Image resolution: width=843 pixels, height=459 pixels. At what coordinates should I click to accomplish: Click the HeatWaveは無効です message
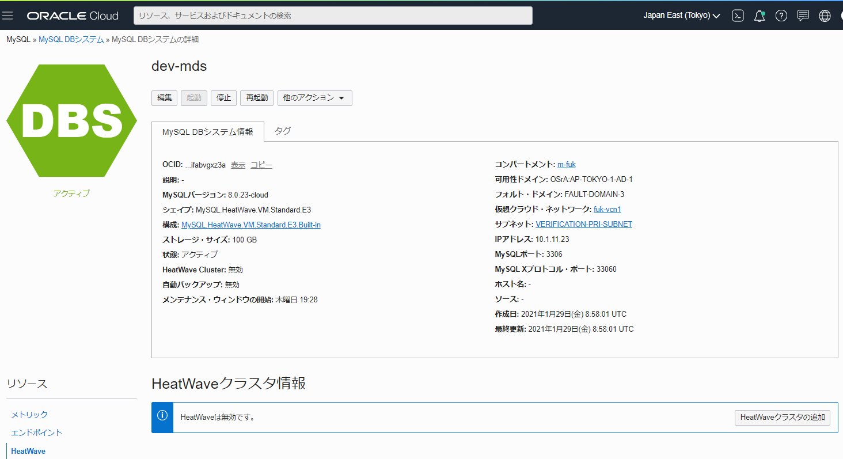tap(218, 418)
